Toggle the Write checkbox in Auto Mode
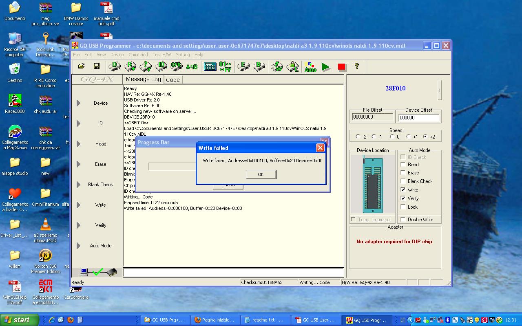Screen dimensions: 522x326 point(403,190)
